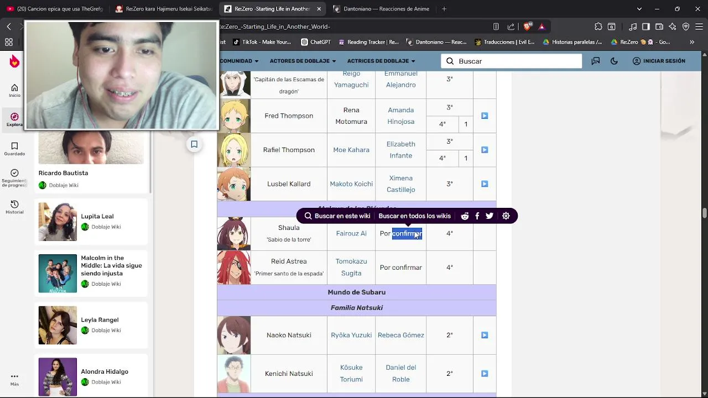
Task: Open Leyla Rangel recommended card
Action: point(91,325)
